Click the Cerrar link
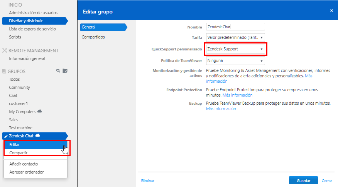The width and height of the screenshot is (338, 187). pyautogui.click(x=327, y=181)
